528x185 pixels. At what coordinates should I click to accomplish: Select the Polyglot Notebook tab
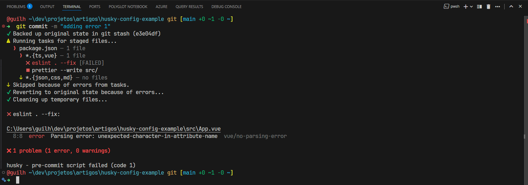pyautogui.click(x=128, y=7)
